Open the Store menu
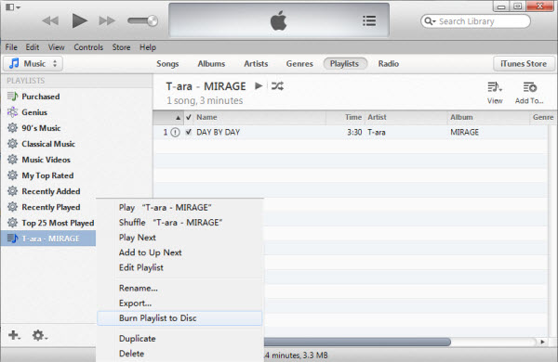 pyautogui.click(x=121, y=47)
